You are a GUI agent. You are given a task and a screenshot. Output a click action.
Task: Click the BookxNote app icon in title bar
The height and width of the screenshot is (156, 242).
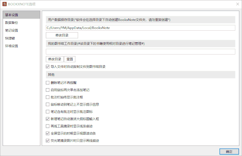click(x=5, y=4)
